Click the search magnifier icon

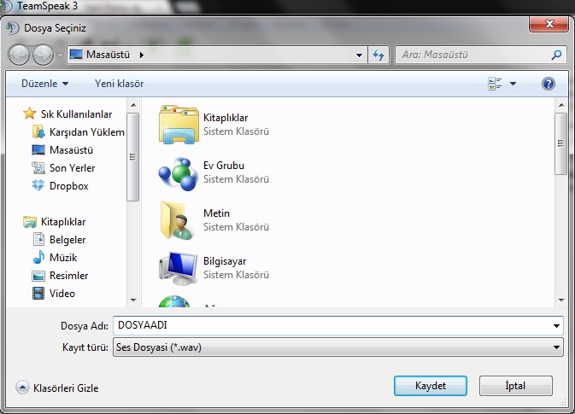[x=556, y=55]
